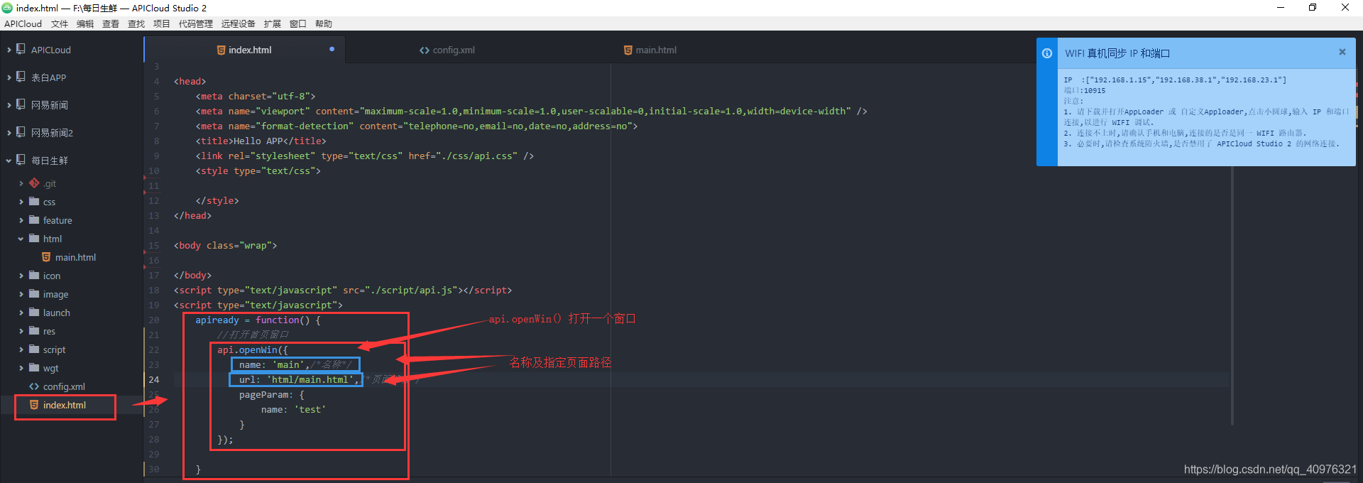
Task: Expand the icon folder
Action: click(21, 276)
